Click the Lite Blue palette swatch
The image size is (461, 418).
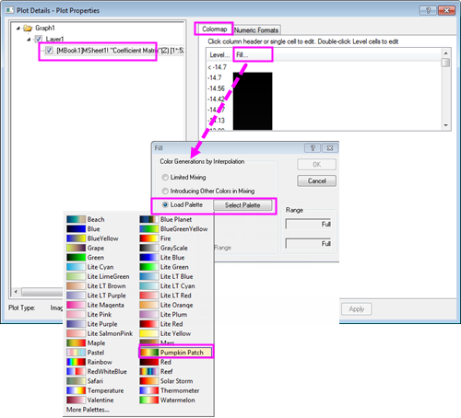tap(149, 258)
